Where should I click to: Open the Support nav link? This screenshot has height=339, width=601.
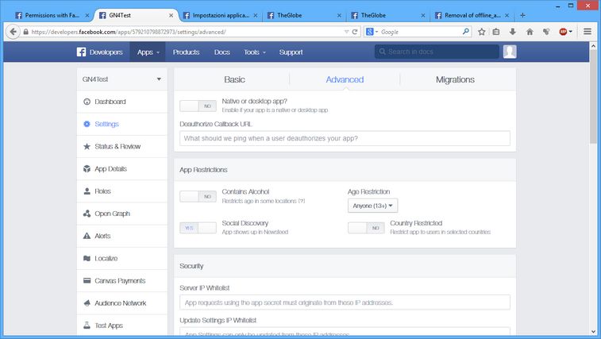pos(291,52)
